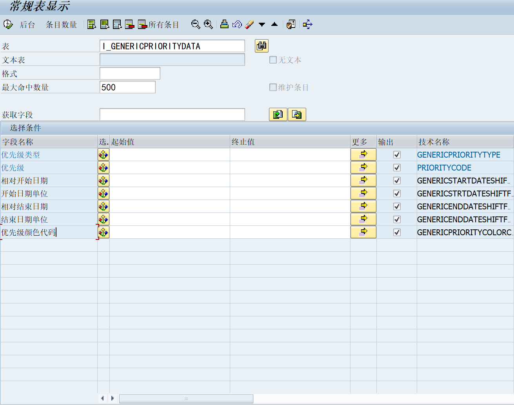Click the user settings face icon

click(x=291, y=25)
